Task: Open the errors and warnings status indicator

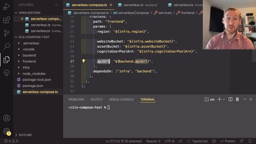Action: [x=11, y=141]
